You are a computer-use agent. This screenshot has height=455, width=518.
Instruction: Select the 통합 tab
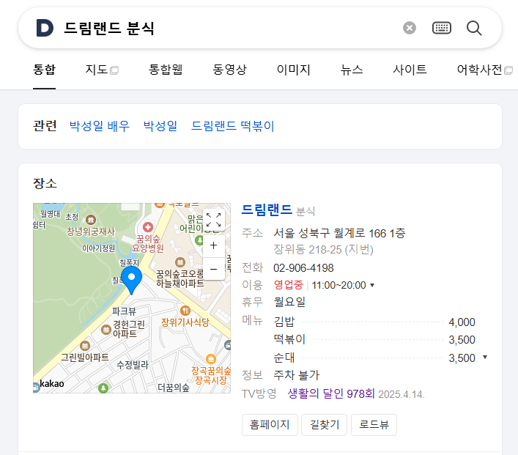point(44,70)
